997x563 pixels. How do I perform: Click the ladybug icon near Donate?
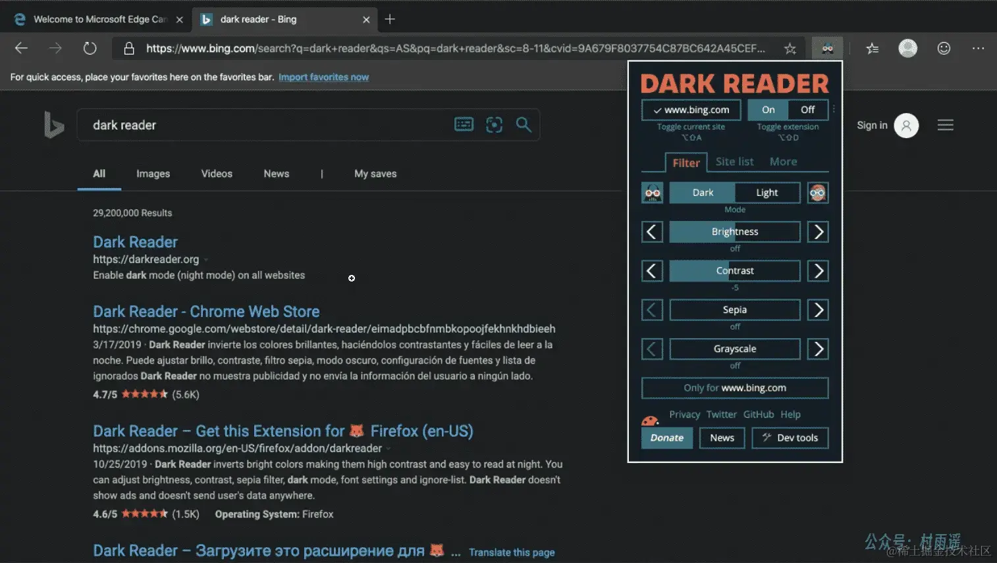pyautogui.click(x=650, y=420)
